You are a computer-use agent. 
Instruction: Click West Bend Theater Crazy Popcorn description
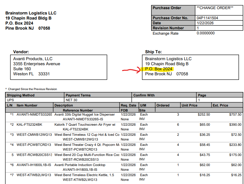click(x=87, y=145)
